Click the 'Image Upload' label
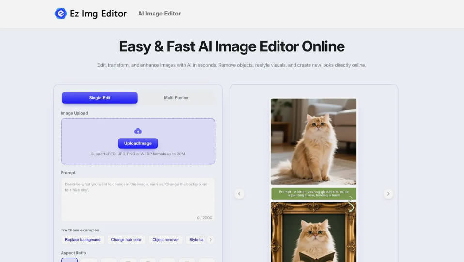 [x=74, y=113]
